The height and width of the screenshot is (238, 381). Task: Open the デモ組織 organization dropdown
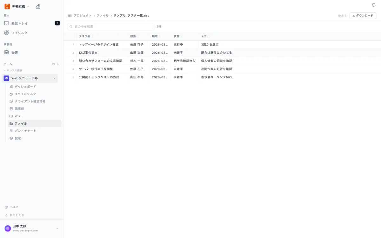(x=29, y=6)
